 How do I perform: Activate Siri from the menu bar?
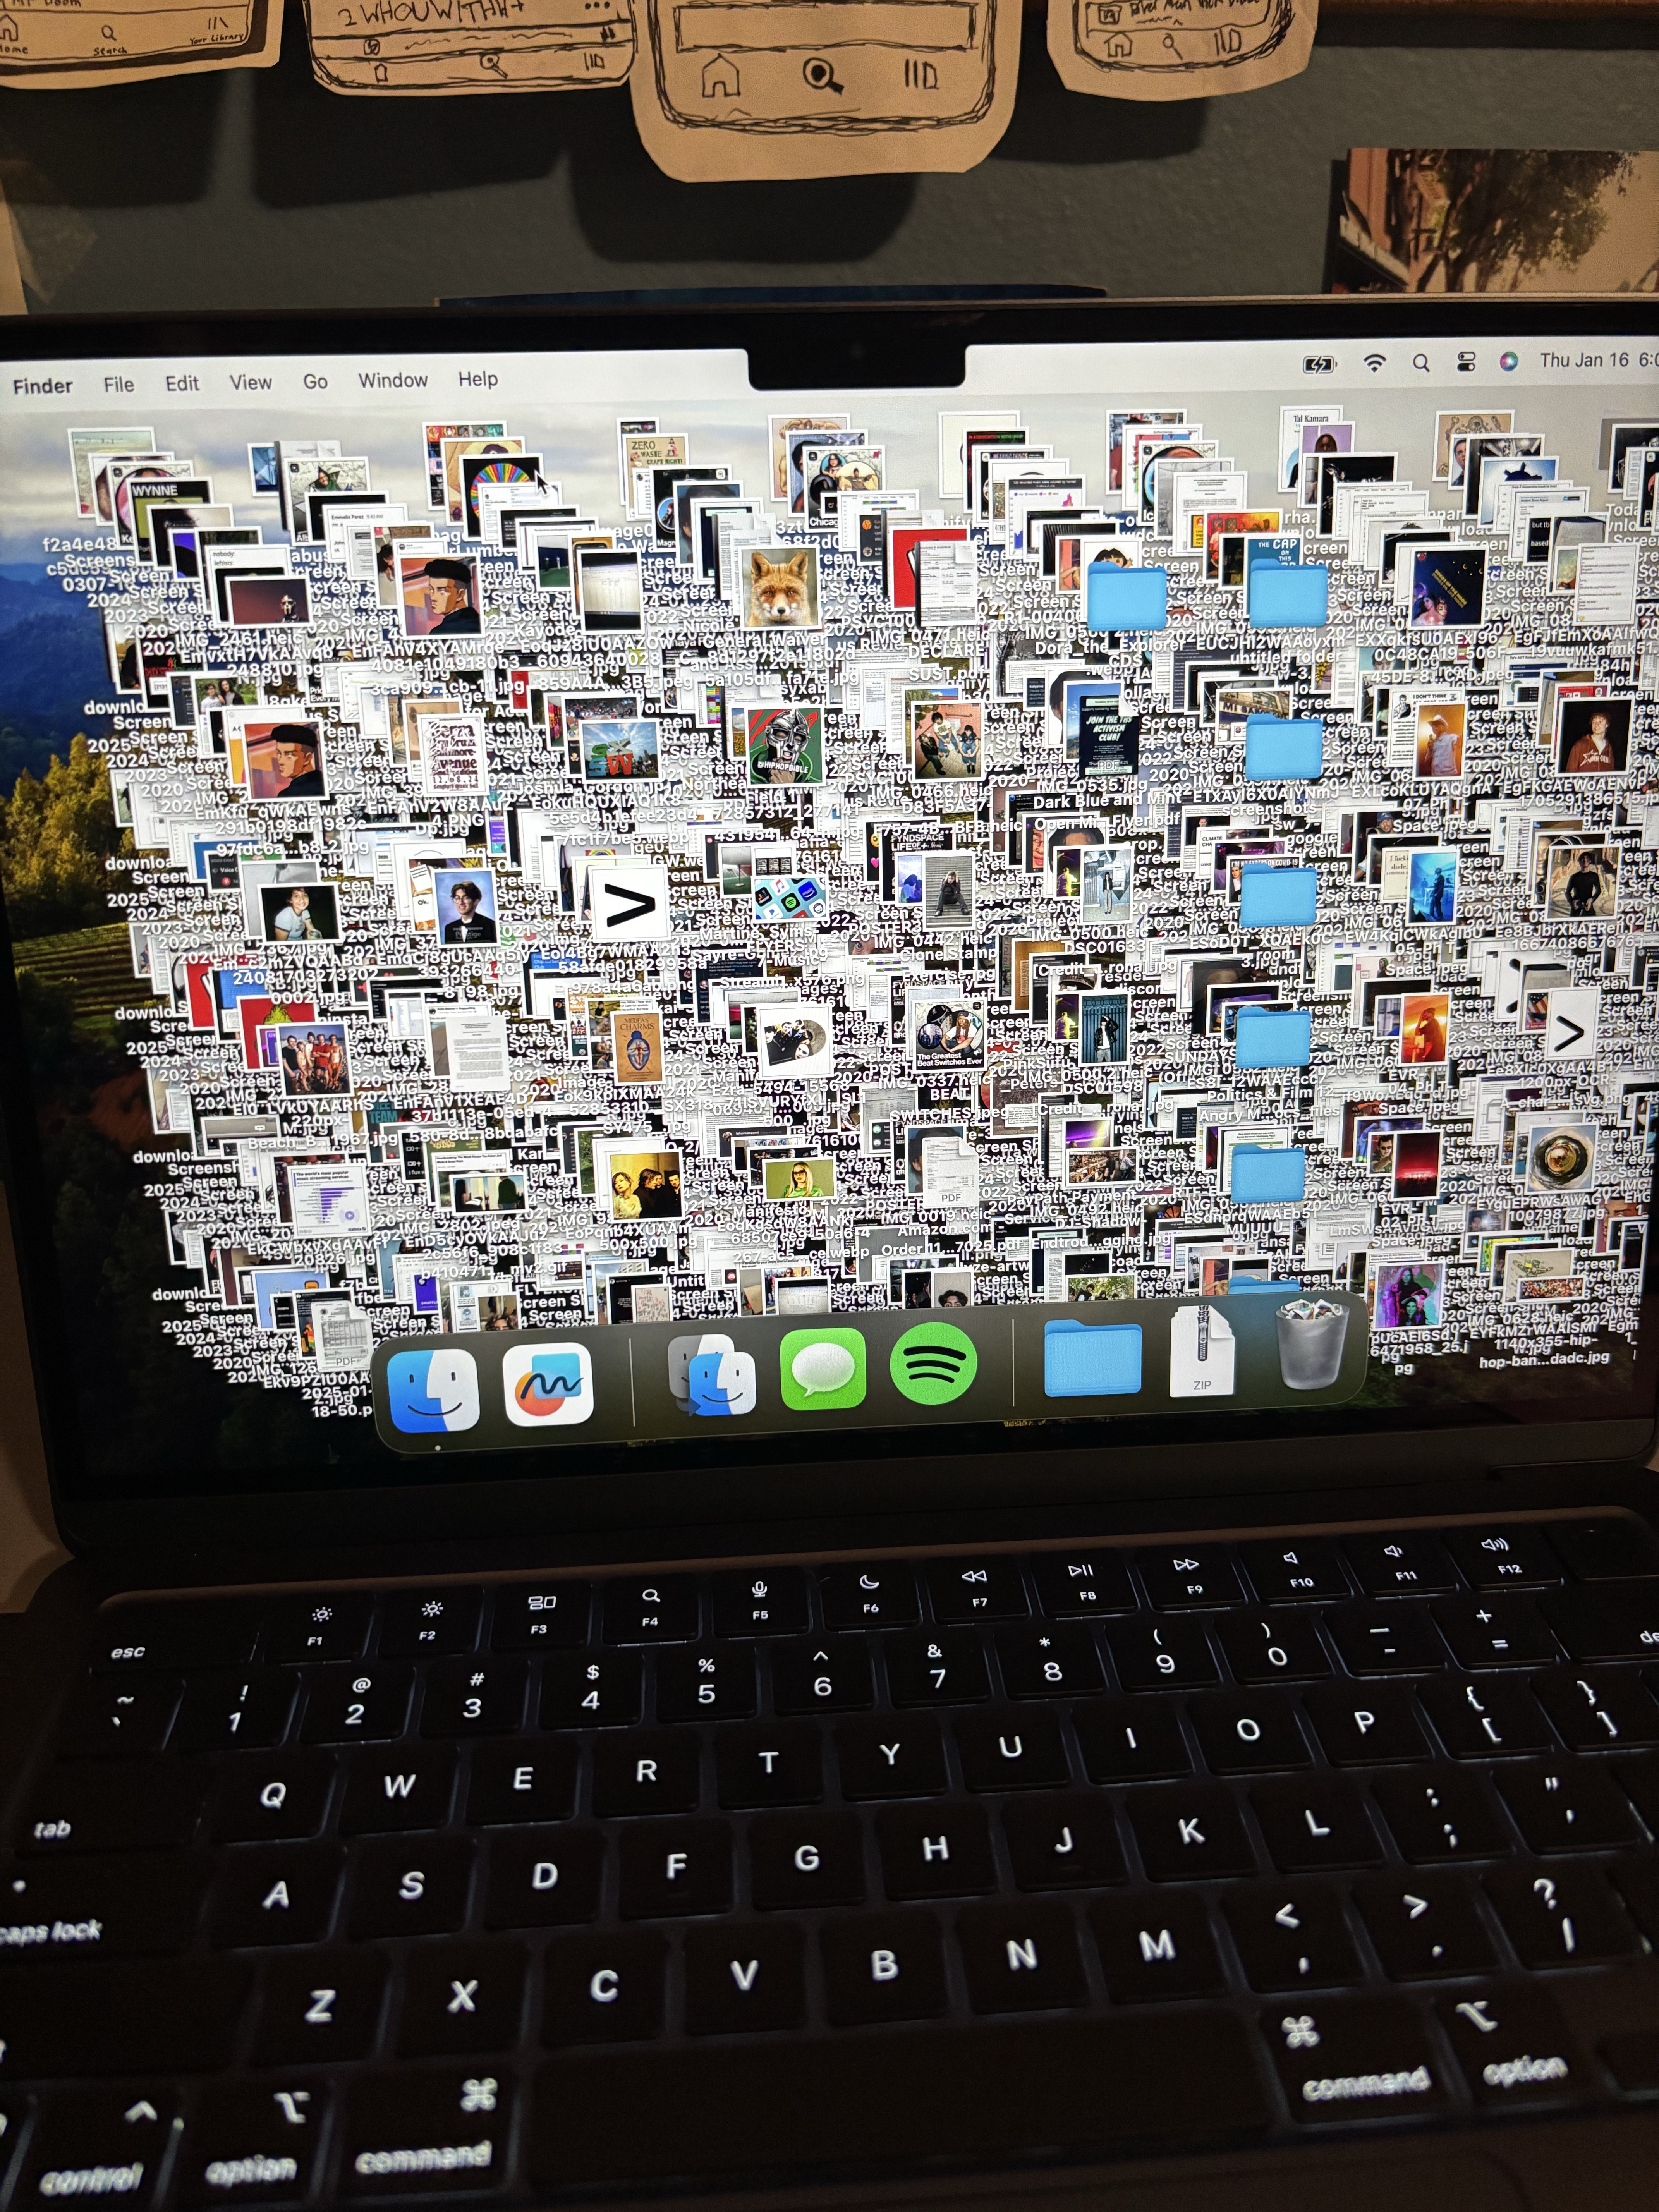[1509, 360]
